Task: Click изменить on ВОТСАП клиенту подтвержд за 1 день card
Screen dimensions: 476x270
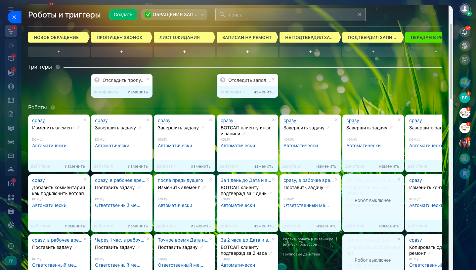Action: 263,226
